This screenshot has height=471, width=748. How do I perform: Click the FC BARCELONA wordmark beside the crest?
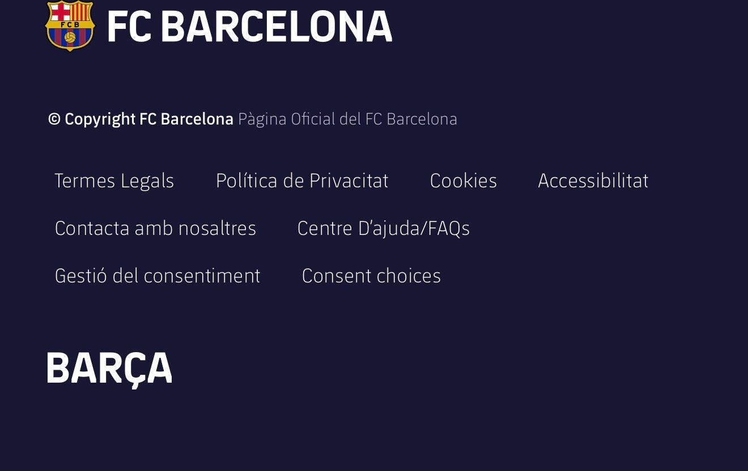(x=249, y=27)
